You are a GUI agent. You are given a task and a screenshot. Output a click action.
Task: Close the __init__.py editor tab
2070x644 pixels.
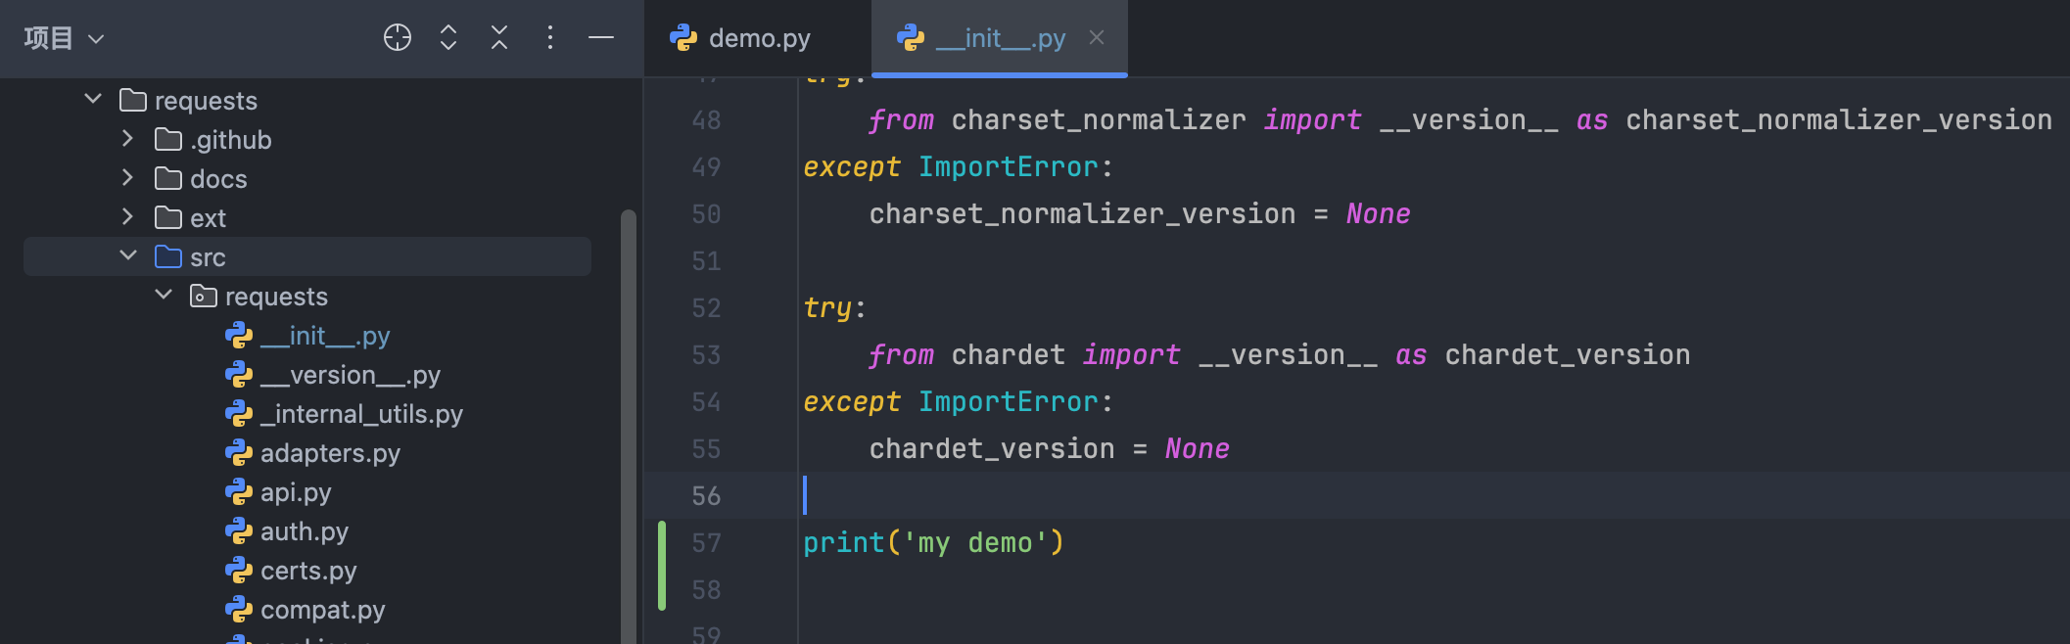[1097, 37]
